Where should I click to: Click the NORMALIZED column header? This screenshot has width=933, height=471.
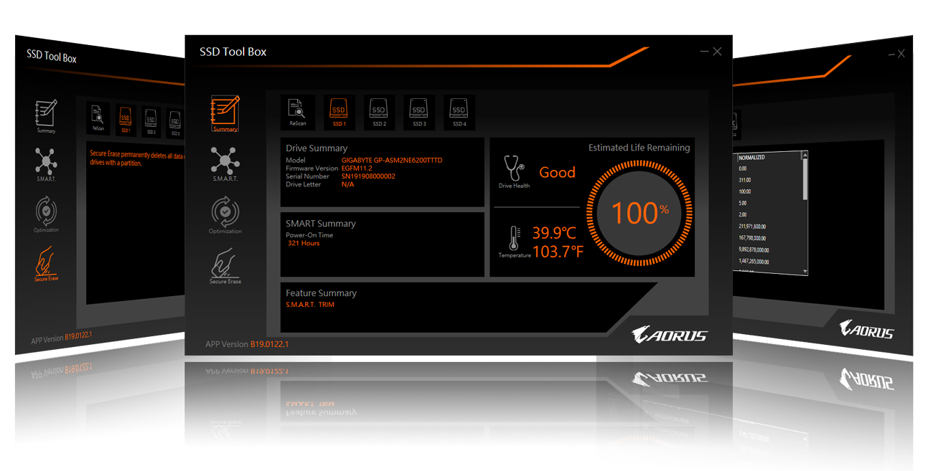click(752, 157)
